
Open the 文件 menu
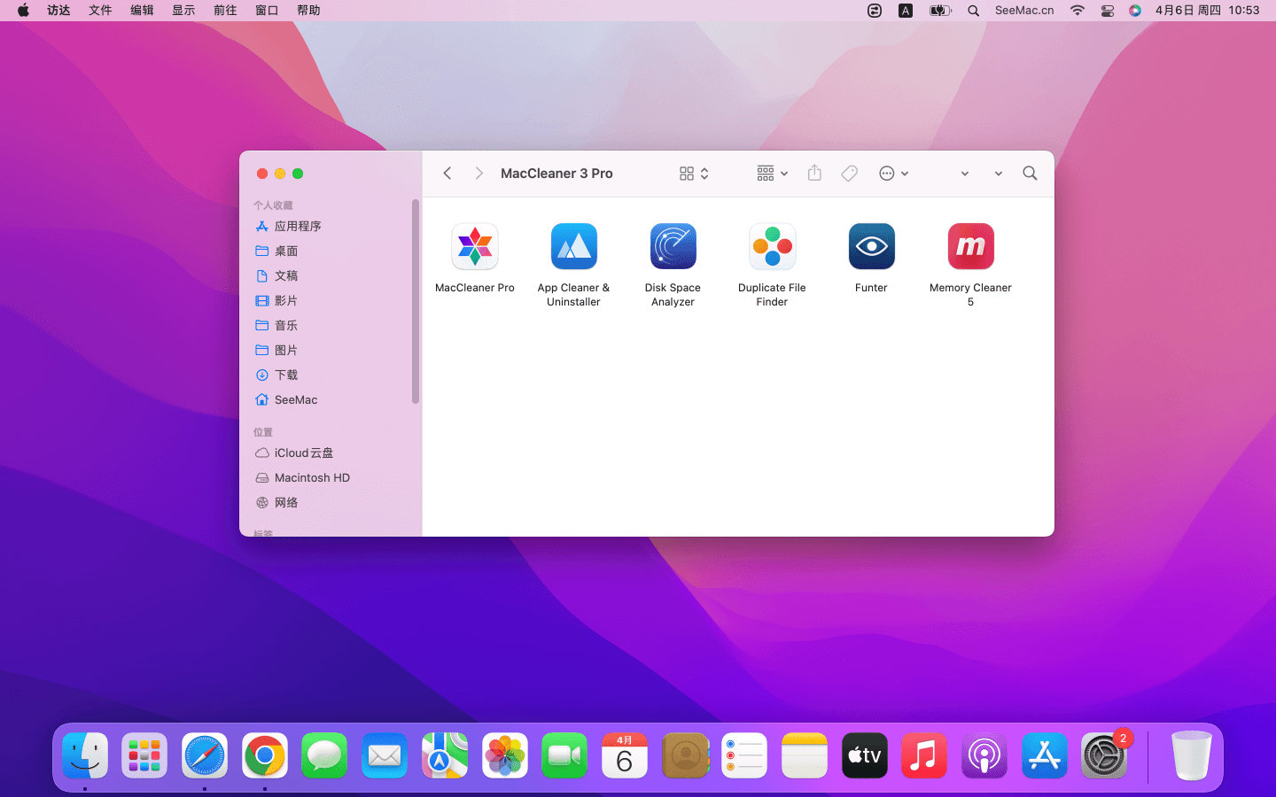coord(100,11)
